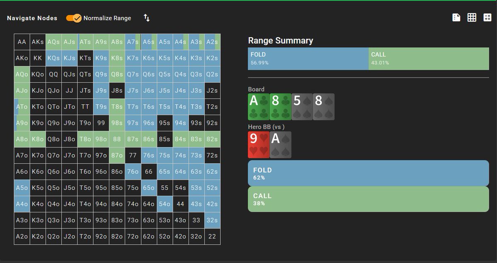Select the AA cell in range grid
This screenshot has width=497, height=263.
[22, 42]
